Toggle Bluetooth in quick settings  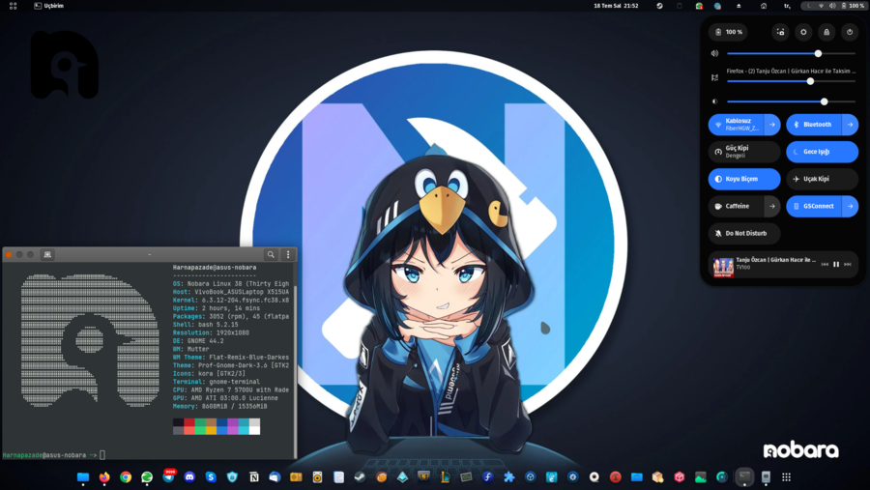[x=814, y=125]
